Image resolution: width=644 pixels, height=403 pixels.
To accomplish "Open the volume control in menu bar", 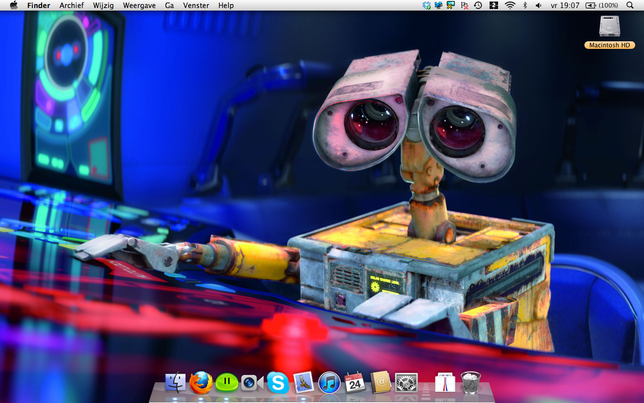I will tap(538, 6).
